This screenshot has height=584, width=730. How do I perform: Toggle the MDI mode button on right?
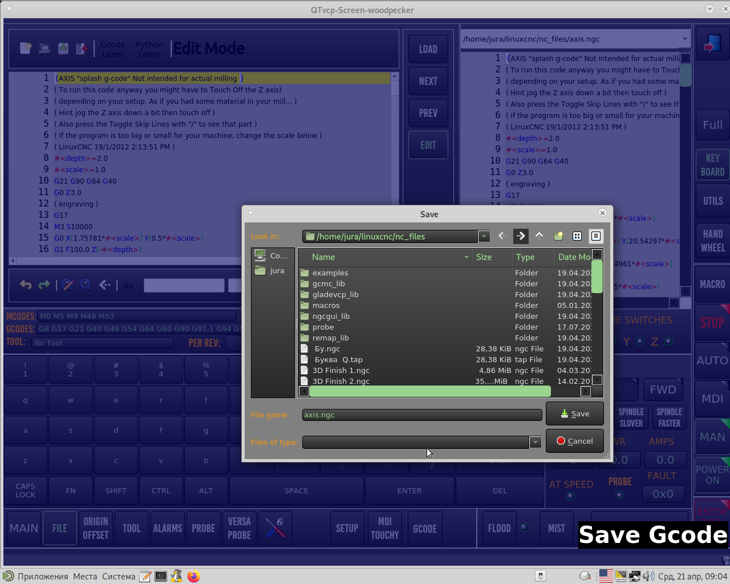tap(712, 399)
